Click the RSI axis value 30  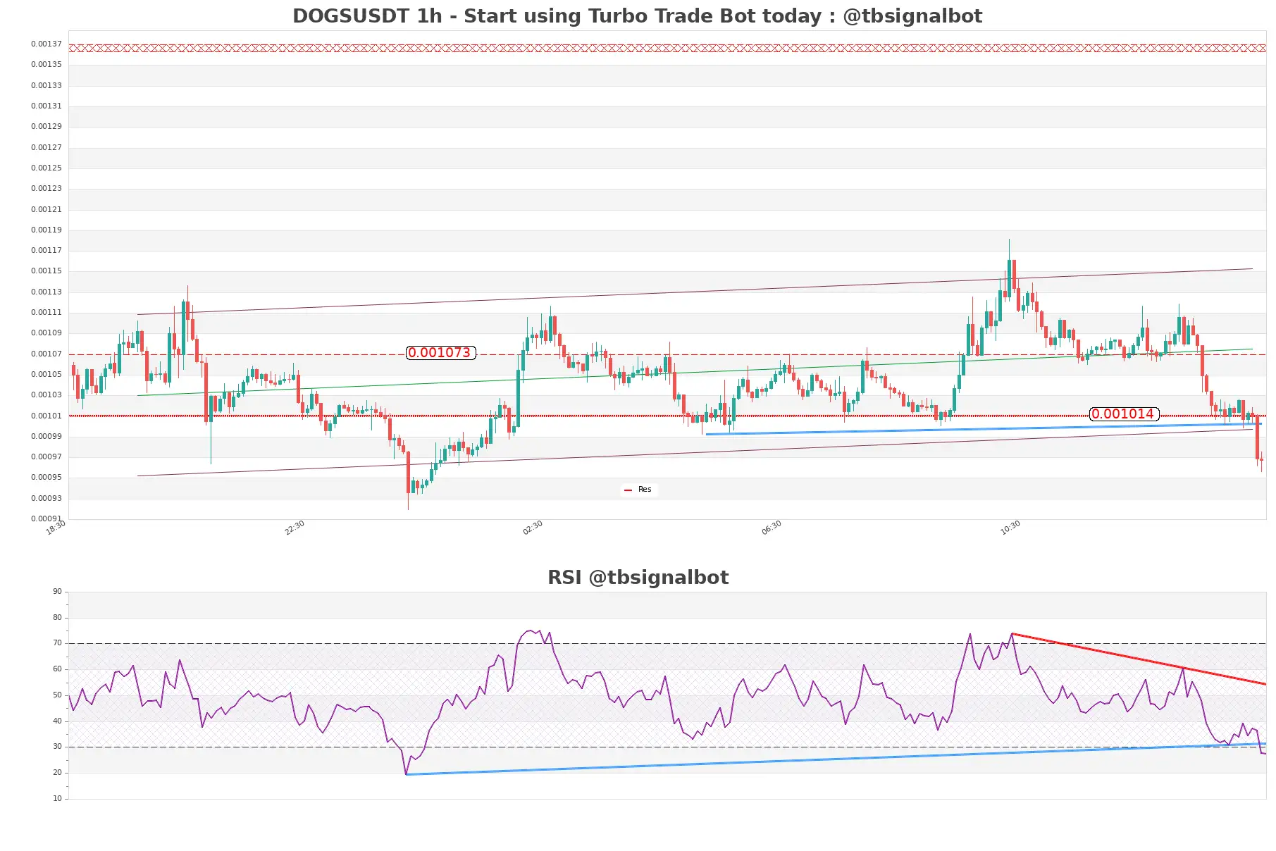57,746
